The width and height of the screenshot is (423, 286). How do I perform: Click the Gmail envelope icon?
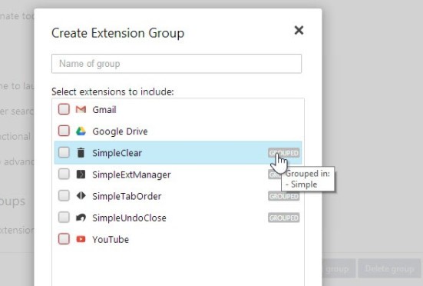81,109
